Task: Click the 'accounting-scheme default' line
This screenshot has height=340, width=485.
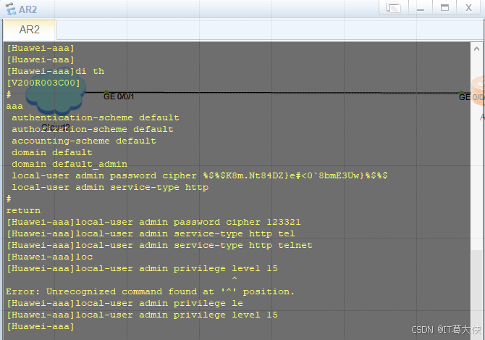Action: click(84, 141)
